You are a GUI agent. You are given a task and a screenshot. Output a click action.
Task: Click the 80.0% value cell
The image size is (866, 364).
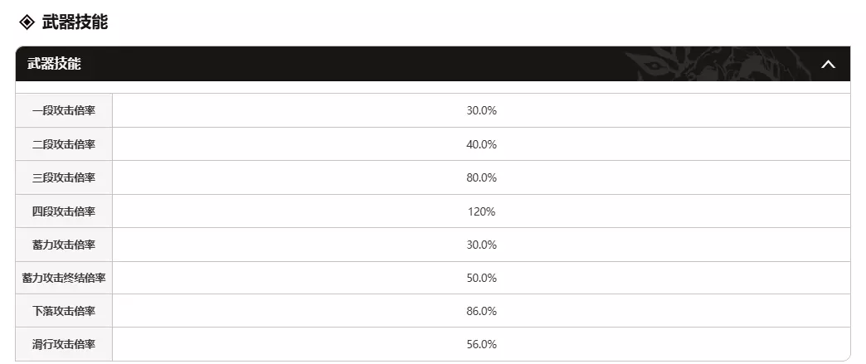(x=481, y=177)
